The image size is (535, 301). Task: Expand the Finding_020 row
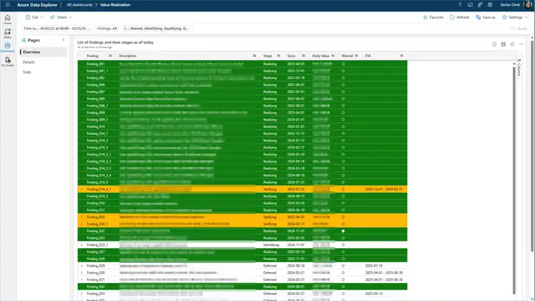[x=82, y=217]
